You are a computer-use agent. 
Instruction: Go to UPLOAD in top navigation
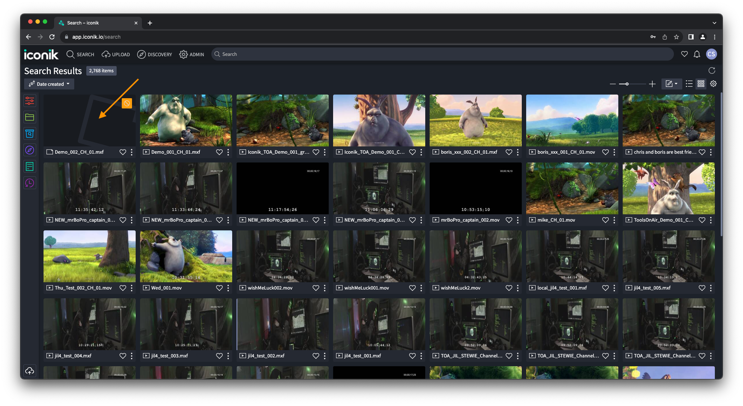tap(116, 54)
